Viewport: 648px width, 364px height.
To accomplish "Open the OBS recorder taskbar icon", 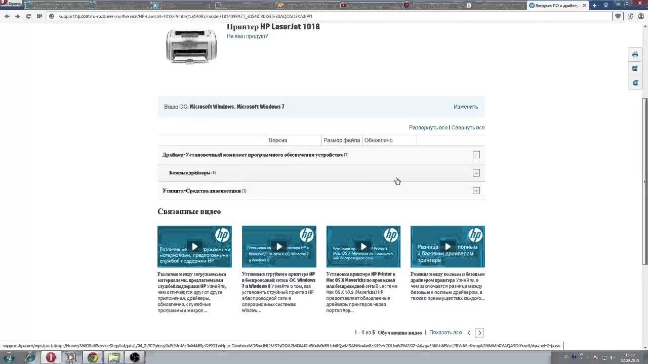I will click(135, 357).
